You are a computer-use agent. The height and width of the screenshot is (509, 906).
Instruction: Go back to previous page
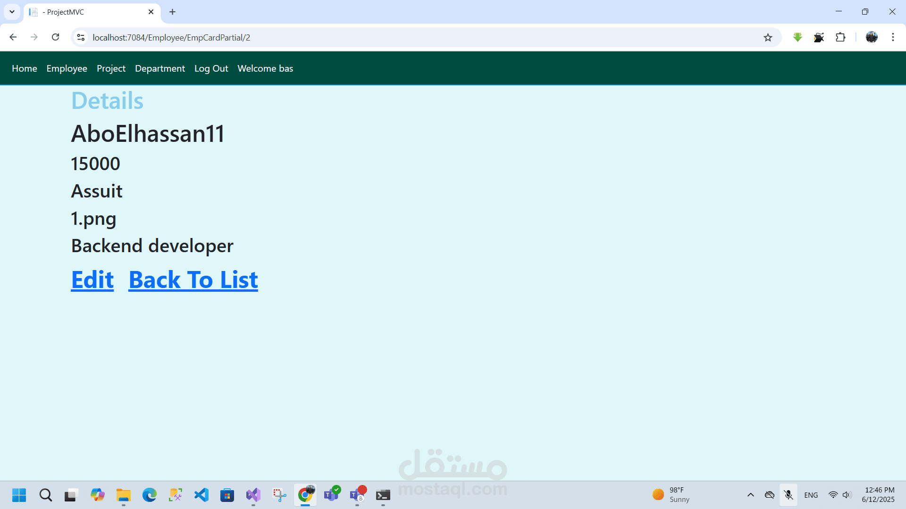[13, 37]
